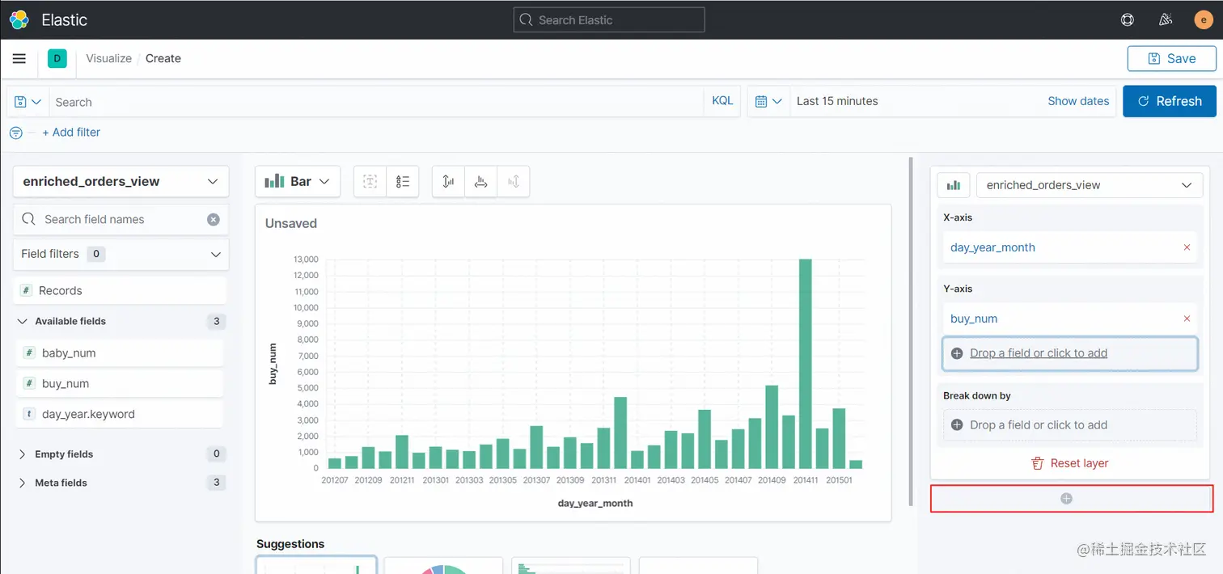Viewport: 1223px width, 574px height.
Task: Open the enriched_orders_view index pattern dropdown
Action: click(121, 181)
